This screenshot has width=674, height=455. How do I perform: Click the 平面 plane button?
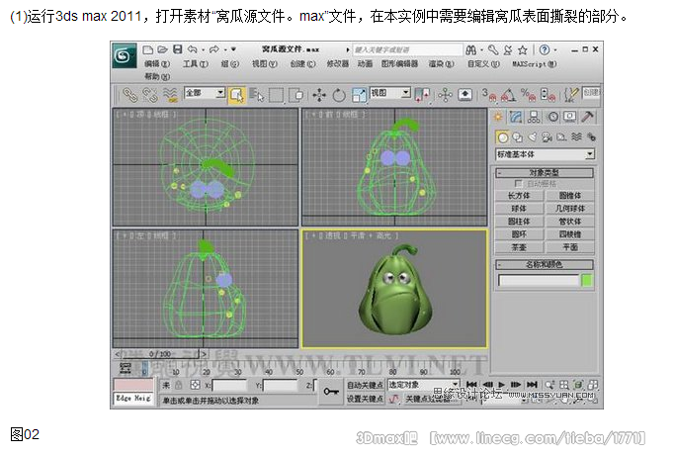point(570,247)
